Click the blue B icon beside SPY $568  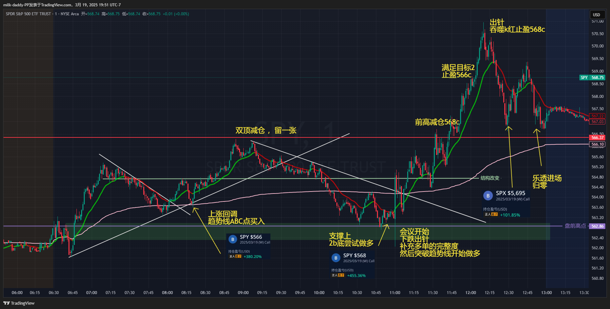(336, 258)
